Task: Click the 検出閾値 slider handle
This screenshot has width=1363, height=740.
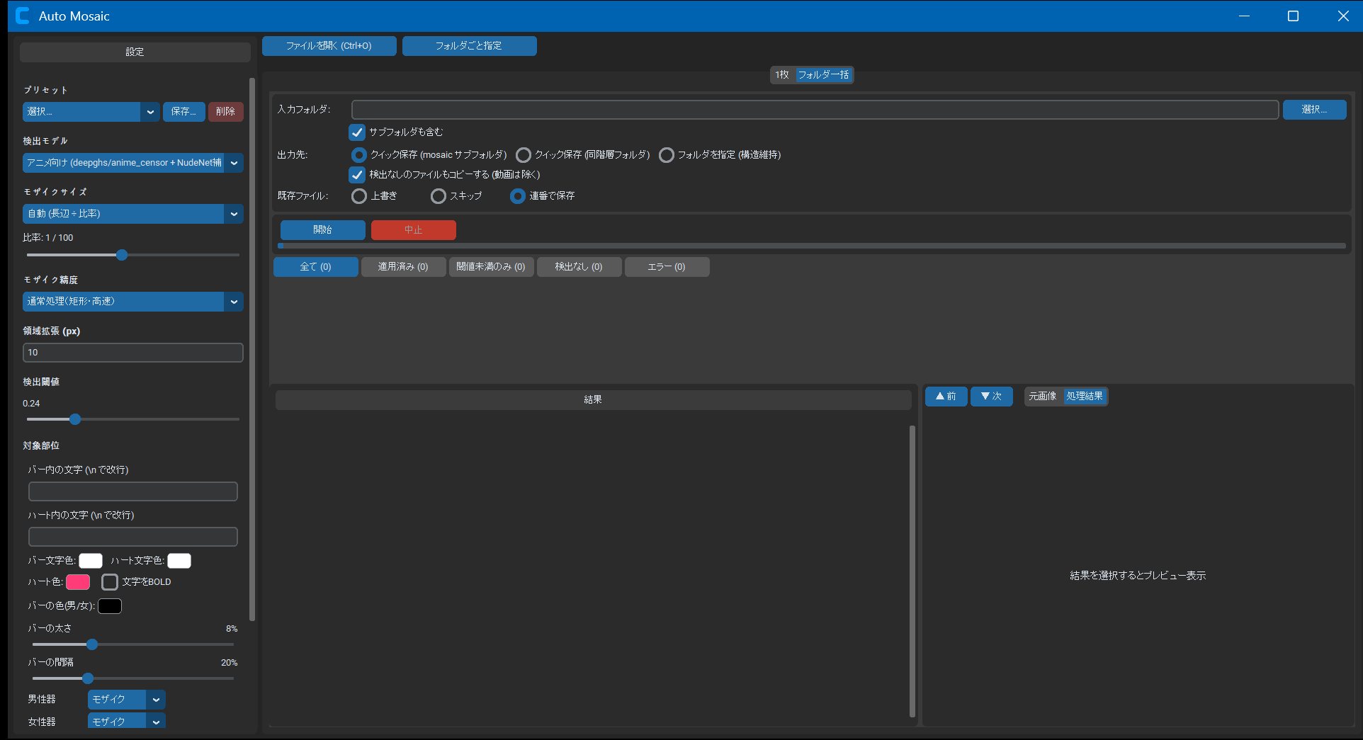Action: [75, 419]
